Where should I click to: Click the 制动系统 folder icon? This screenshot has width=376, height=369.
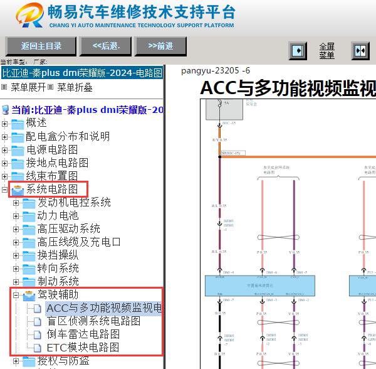(x=29, y=282)
